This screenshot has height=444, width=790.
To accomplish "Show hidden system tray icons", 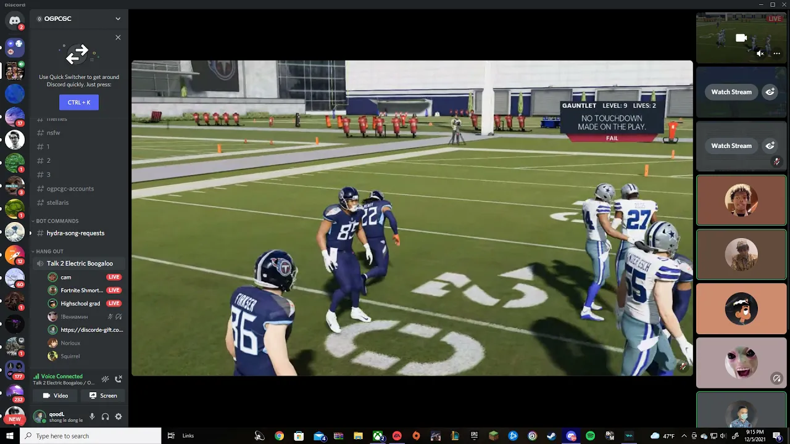I will click(684, 436).
